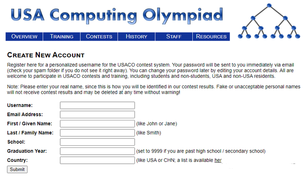
Task: Open the country list 'here' link
Action: click(218, 161)
